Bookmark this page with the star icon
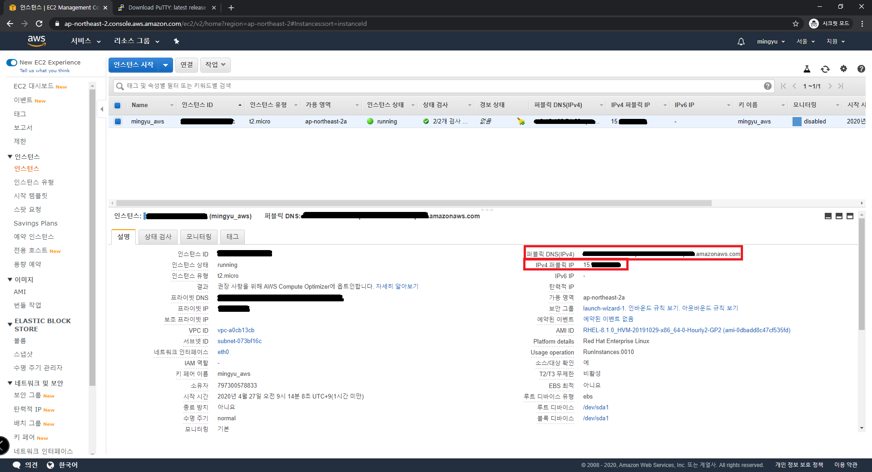 click(x=796, y=24)
